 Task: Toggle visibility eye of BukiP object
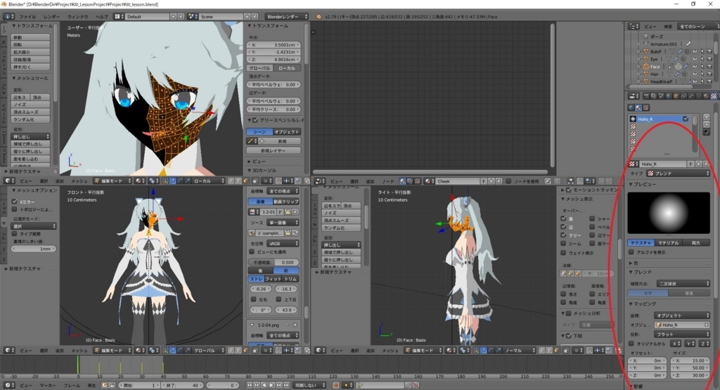(695, 52)
